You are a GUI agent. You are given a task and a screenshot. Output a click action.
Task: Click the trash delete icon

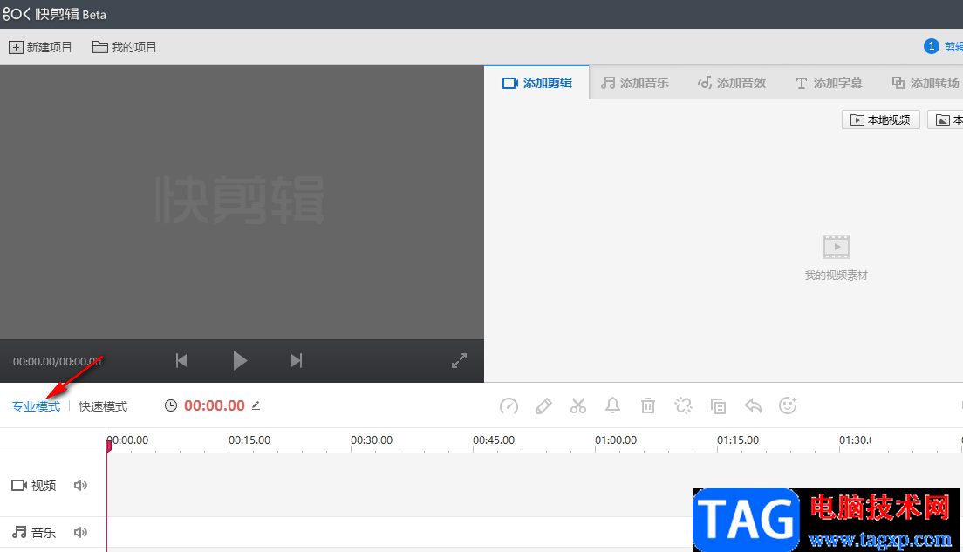pos(648,405)
